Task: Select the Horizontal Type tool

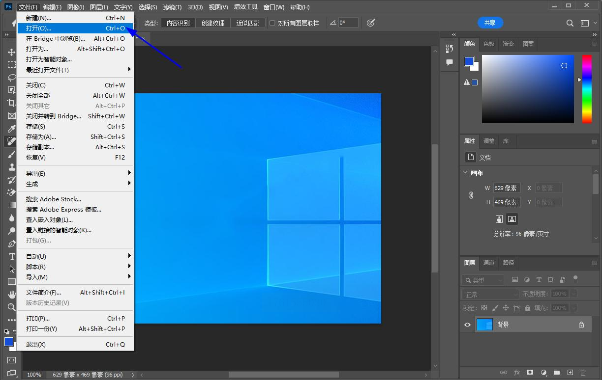Action: [x=12, y=256]
